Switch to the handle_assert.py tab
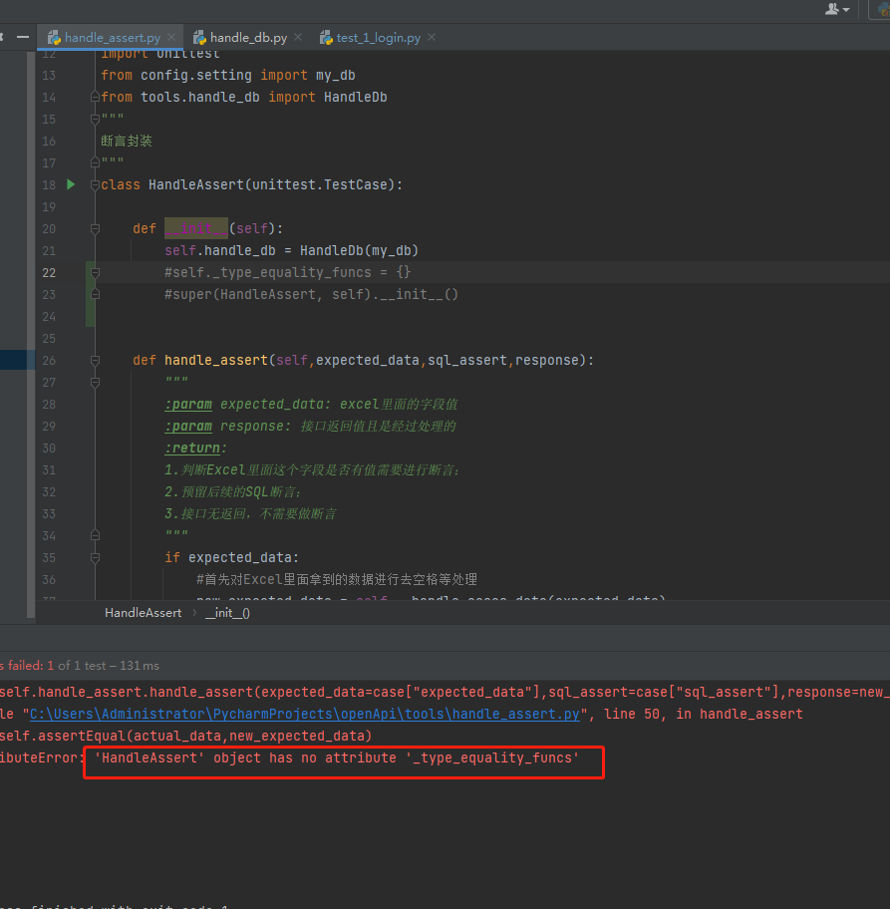 click(112, 38)
